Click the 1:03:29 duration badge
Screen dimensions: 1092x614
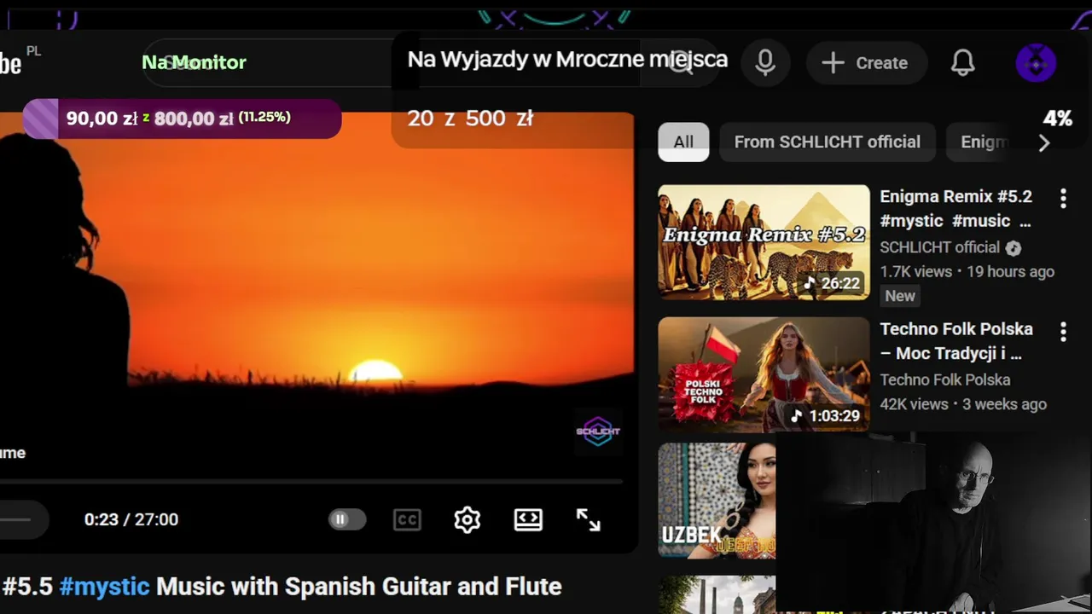coord(825,416)
